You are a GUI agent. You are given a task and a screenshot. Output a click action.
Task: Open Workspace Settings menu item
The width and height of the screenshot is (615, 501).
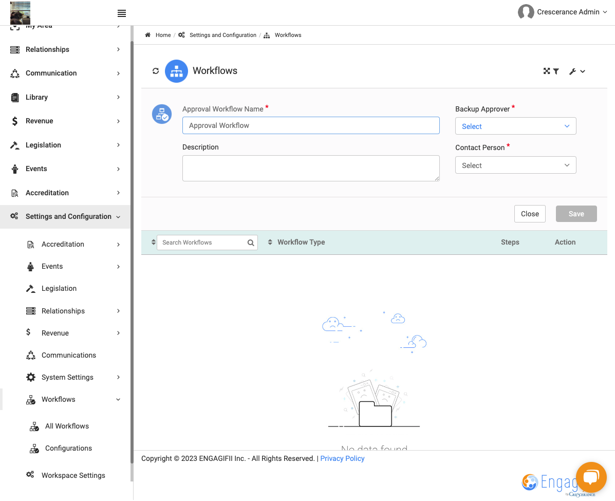click(x=73, y=475)
